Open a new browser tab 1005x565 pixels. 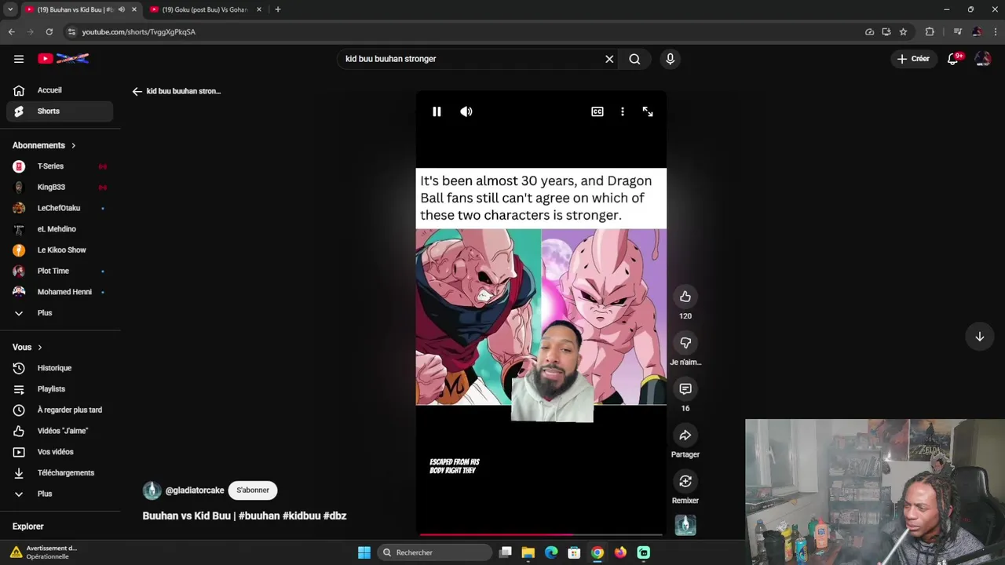[x=277, y=9]
